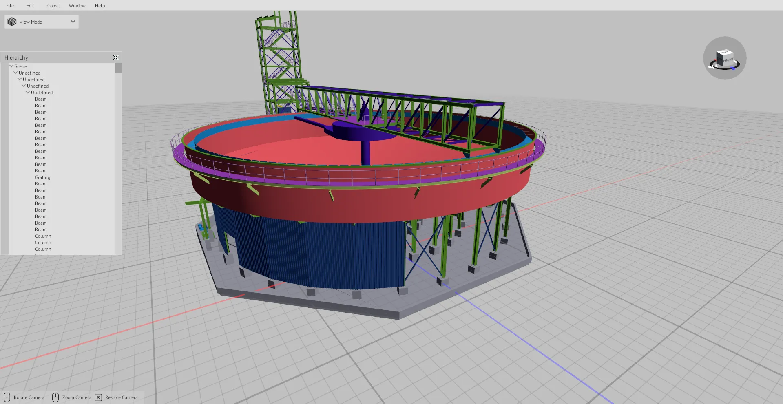Collapse the Scene root node arrow
This screenshot has height=404, width=783.
point(11,66)
